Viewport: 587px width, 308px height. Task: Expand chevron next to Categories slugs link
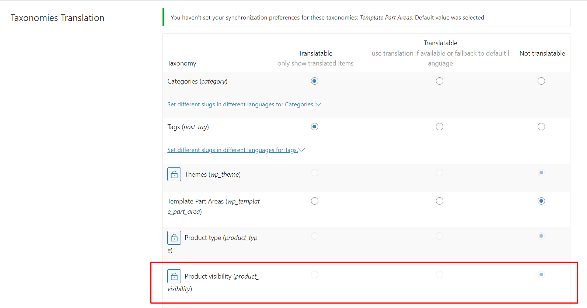(318, 105)
